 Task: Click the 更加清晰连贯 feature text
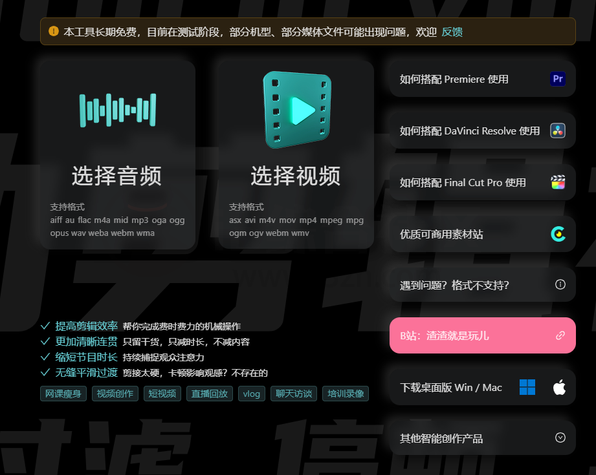[x=86, y=341]
